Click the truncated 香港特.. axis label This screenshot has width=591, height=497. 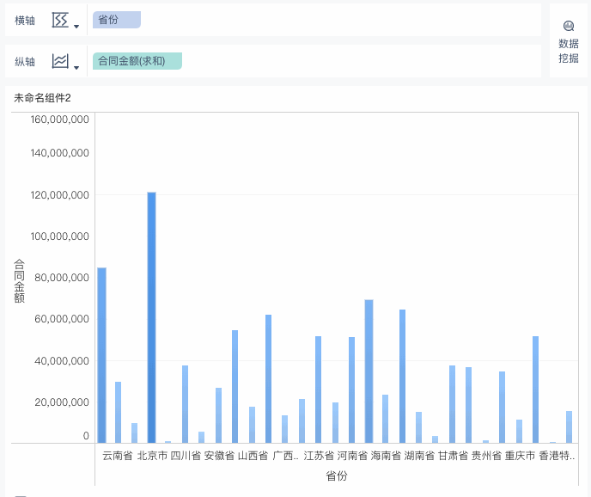click(557, 456)
